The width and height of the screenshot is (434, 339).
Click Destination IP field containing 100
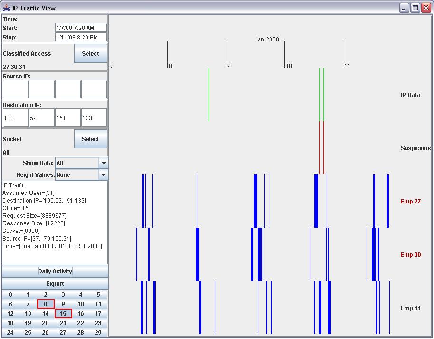pyautogui.click(x=16, y=118)
